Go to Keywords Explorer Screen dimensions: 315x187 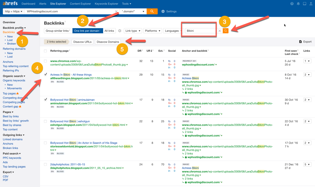click(x=107, y=4)
